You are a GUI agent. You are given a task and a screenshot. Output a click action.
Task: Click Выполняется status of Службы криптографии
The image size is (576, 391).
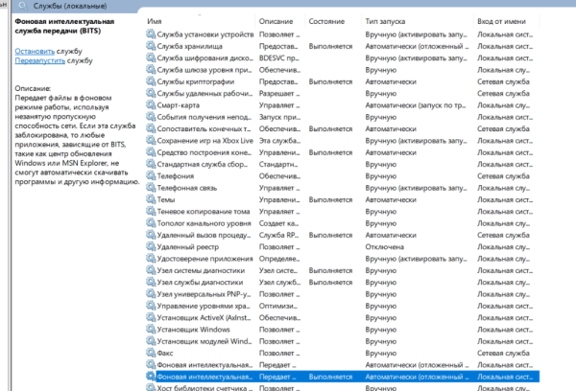point(330,81)
